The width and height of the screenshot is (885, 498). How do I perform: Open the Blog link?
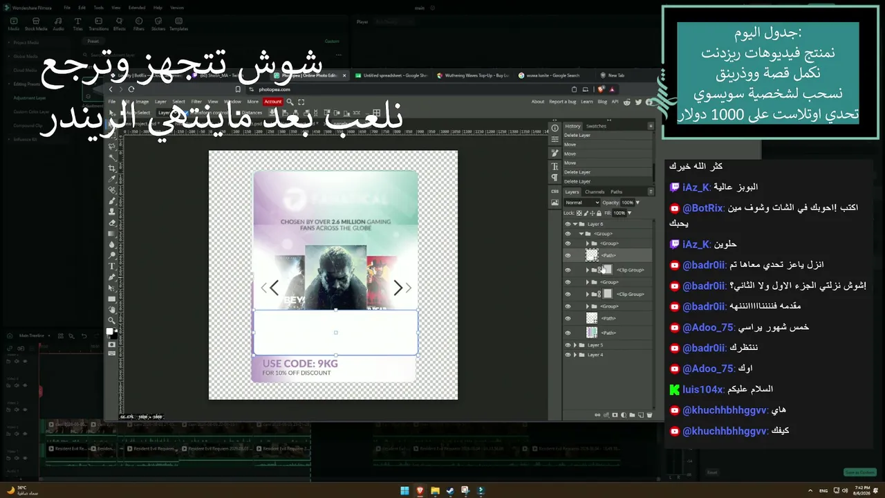pyautogui.click(x=602, y=102)
